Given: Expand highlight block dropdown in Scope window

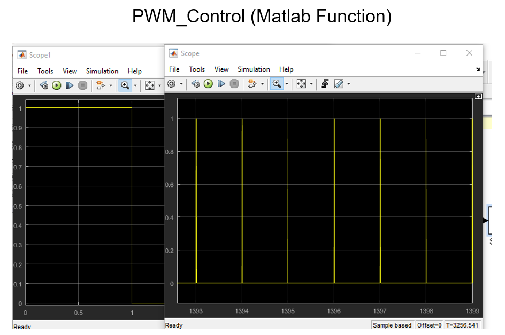Looking at the screenshot, I should 262,84.
